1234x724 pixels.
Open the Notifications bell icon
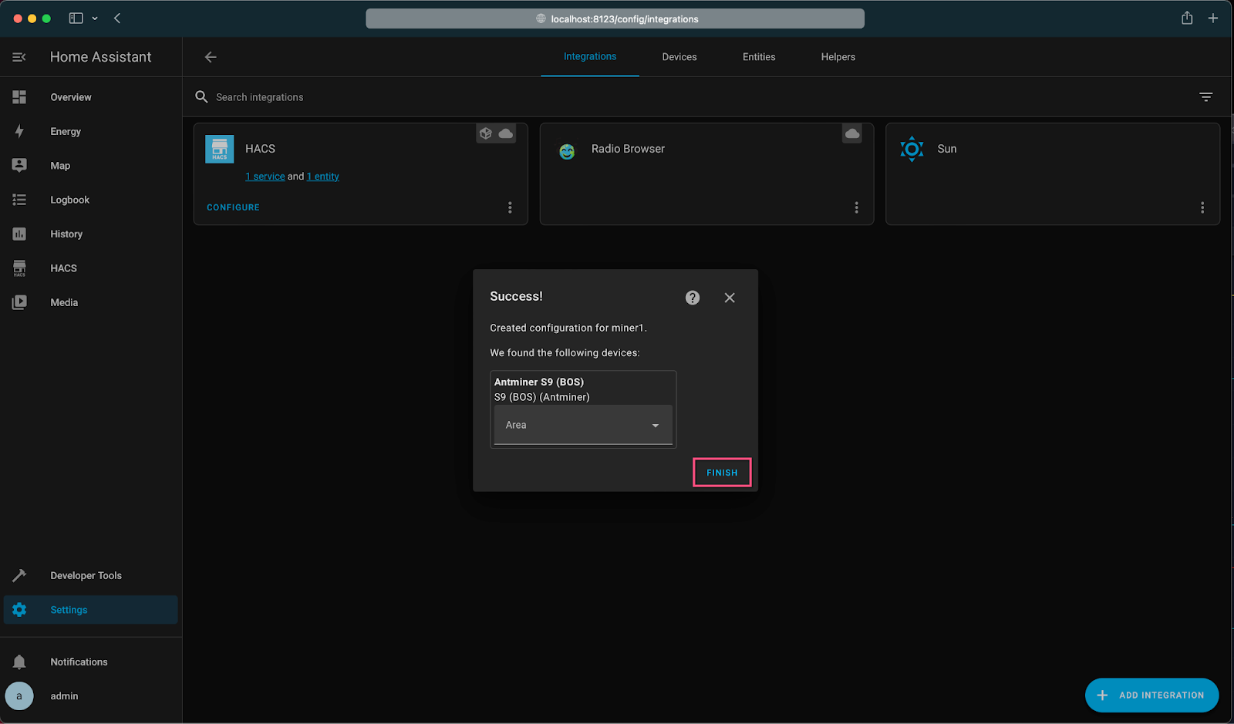click(19, 662)
